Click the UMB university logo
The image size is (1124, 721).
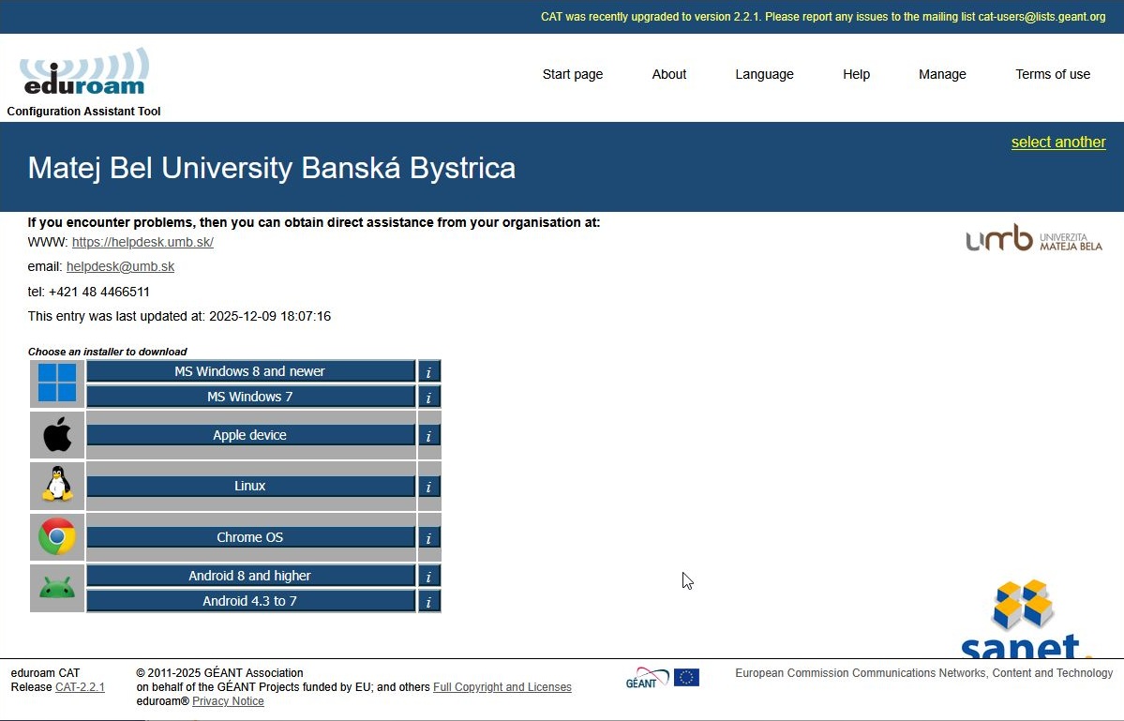point(1033,240)
